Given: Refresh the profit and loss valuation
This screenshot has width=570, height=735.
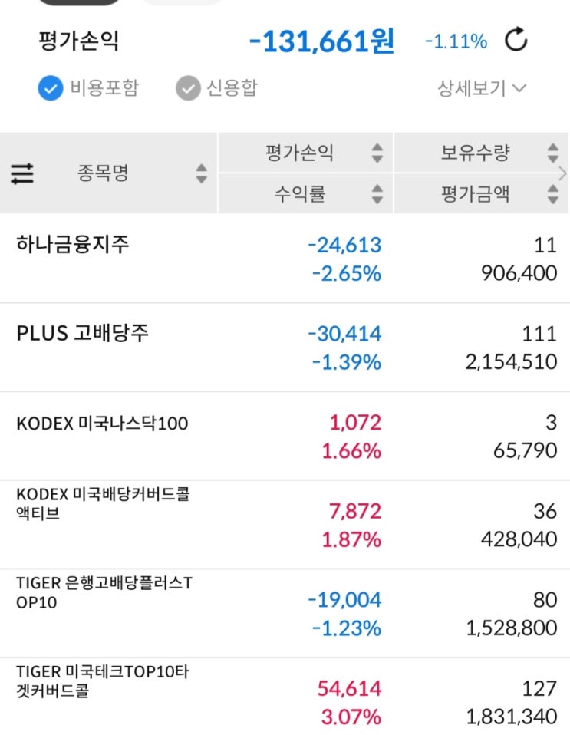Looking at the screenshot, I should (x=516, y=41).
